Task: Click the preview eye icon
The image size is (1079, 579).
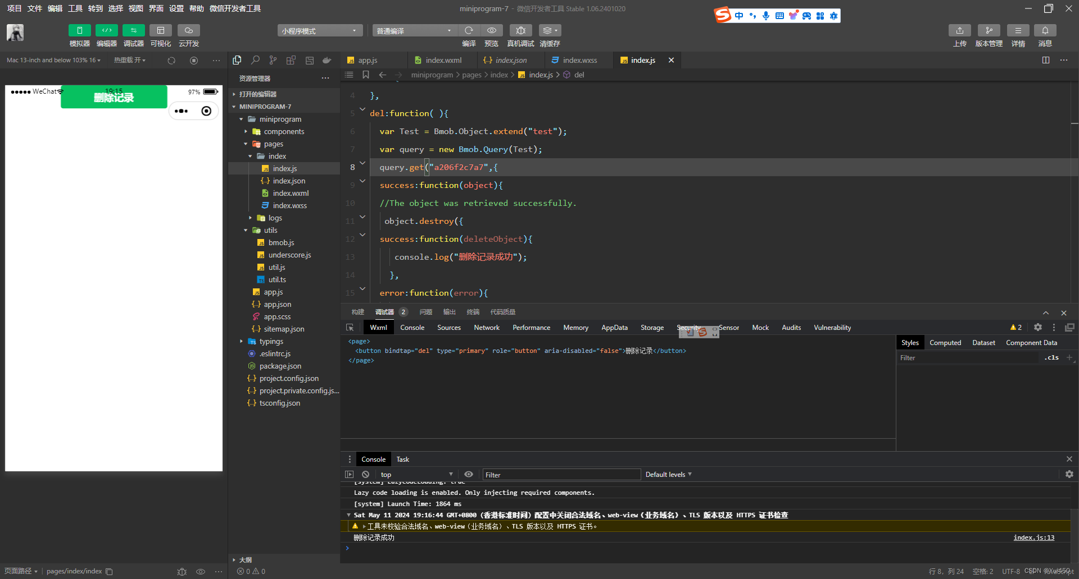Action: pyautogui.click(x=492, y=30)
